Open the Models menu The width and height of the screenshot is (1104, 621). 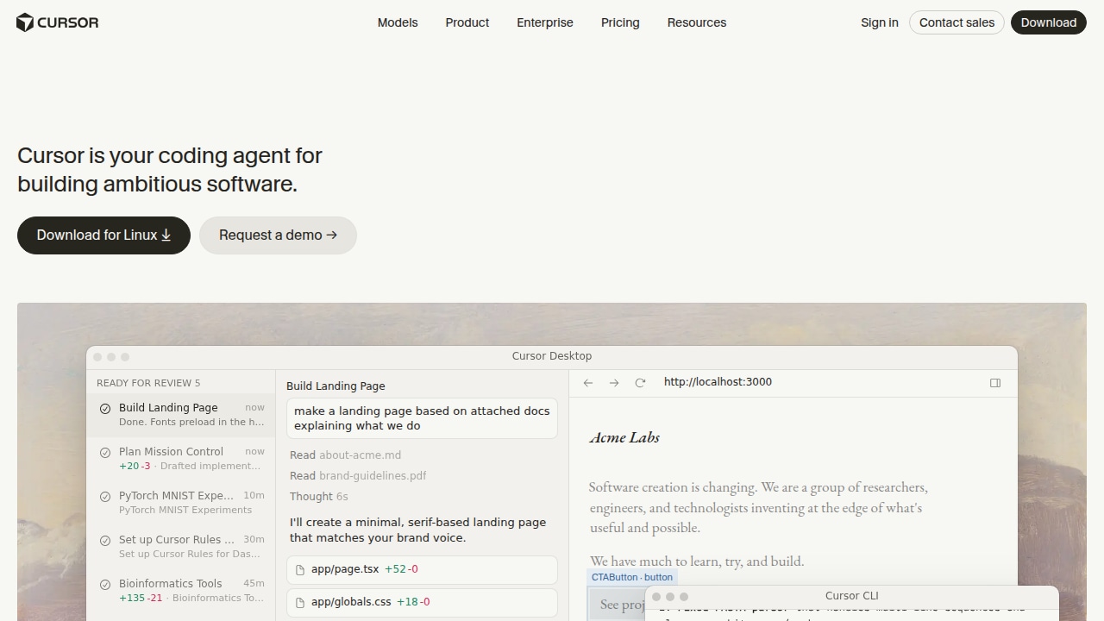(x=398, y=22)
